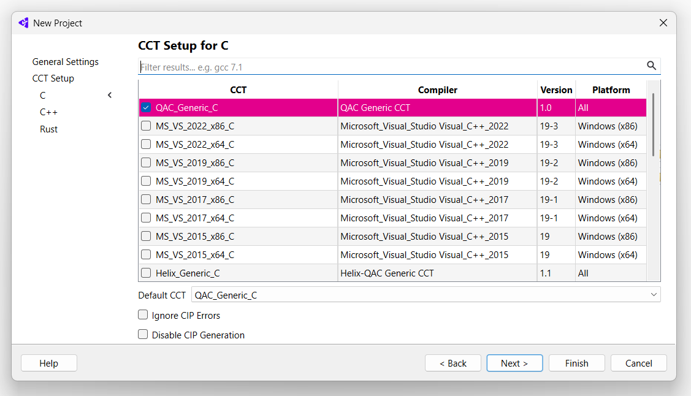
Task: Tick the MS_VS_2017_x86_C checkbox
Action: (146, 200)
